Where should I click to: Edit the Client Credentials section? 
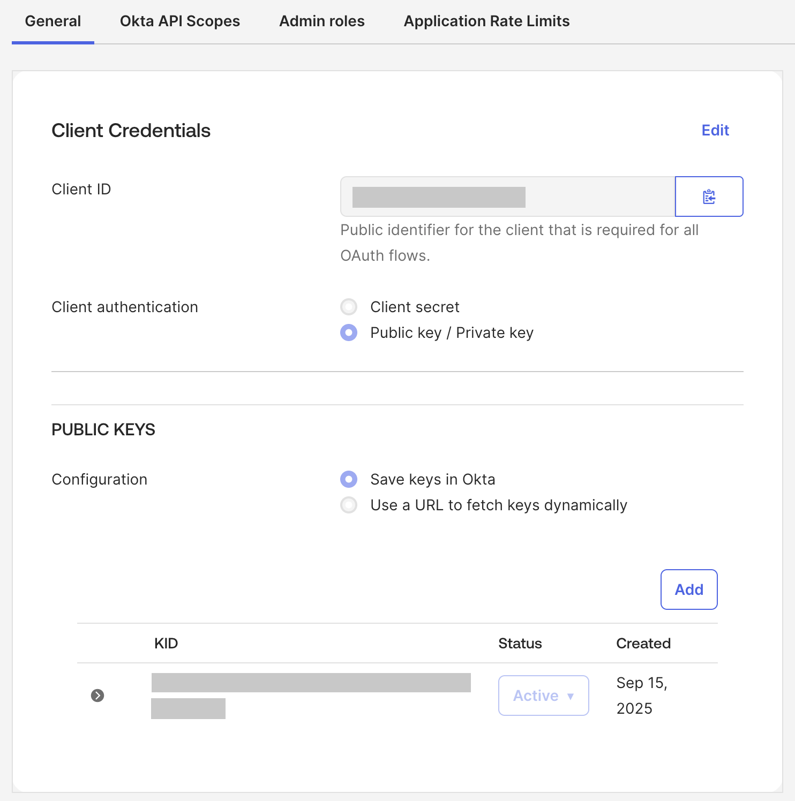coord(715,130)
